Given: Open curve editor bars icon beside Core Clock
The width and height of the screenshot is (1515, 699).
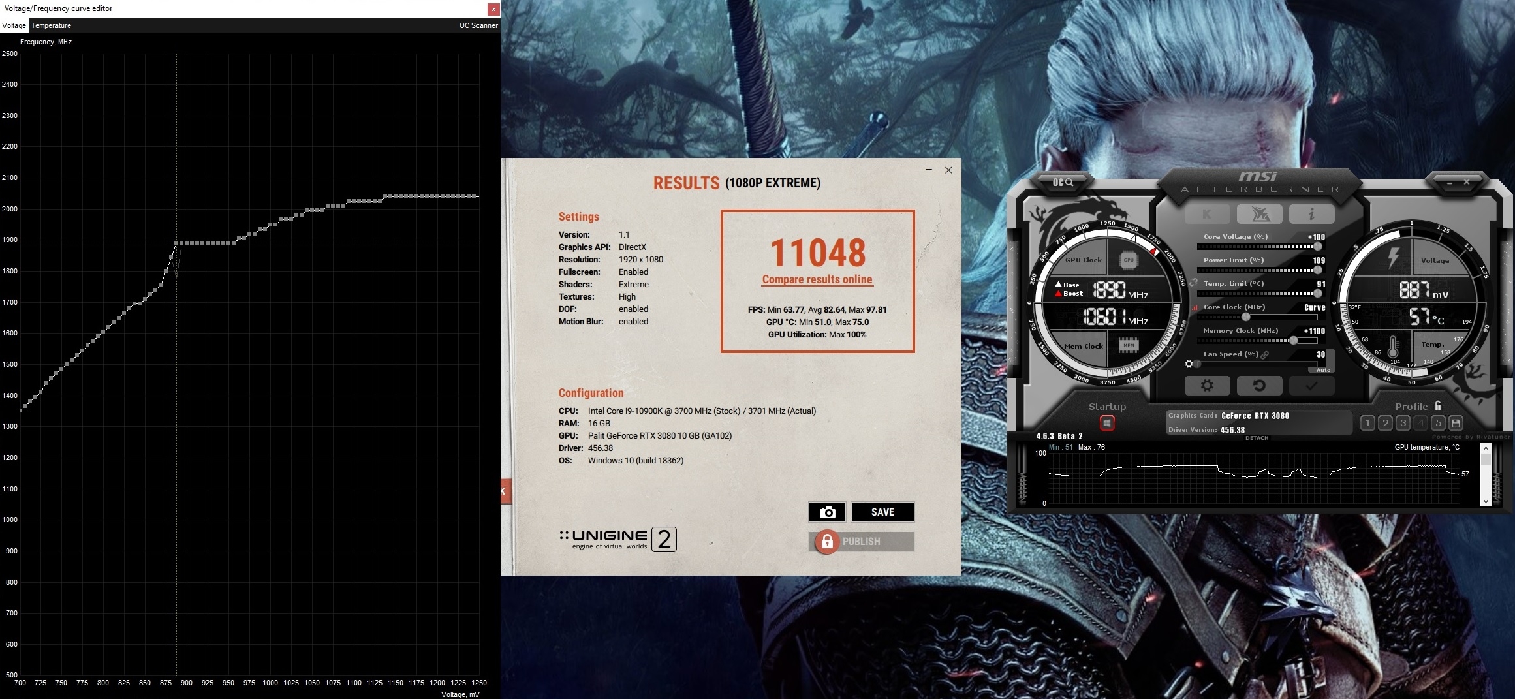Looking at the screenshot, I should 1195,307.
